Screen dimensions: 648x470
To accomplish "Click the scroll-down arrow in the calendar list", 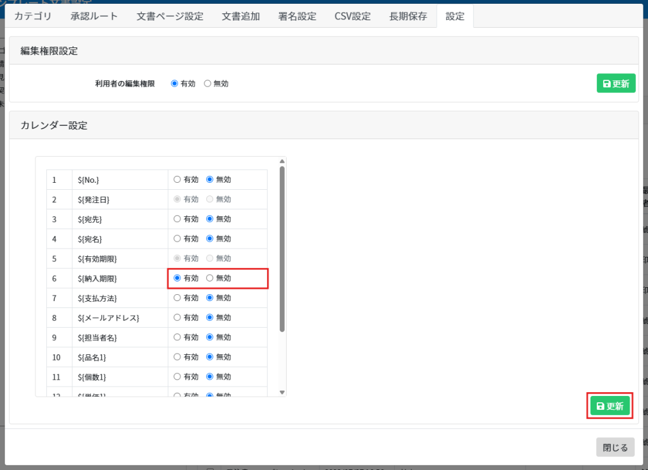I will pos(282,392).
